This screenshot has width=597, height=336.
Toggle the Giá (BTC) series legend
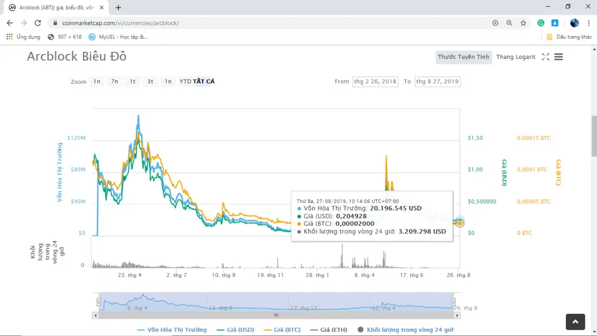[x=282, y=330]
